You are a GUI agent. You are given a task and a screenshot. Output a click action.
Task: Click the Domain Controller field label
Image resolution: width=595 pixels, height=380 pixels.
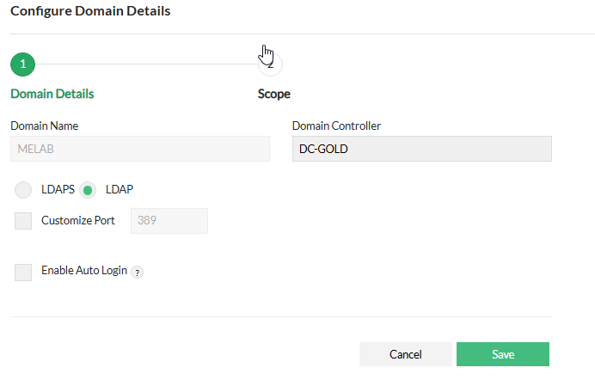(x=336, y=126)
